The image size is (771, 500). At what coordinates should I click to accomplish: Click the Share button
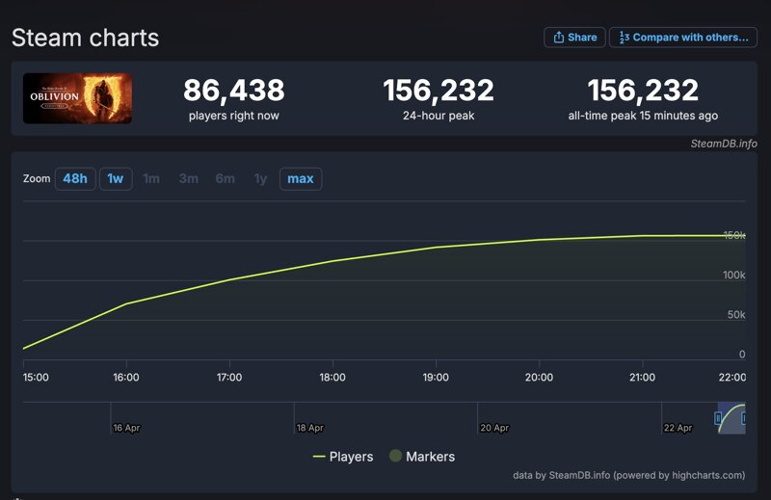[574, 38]
